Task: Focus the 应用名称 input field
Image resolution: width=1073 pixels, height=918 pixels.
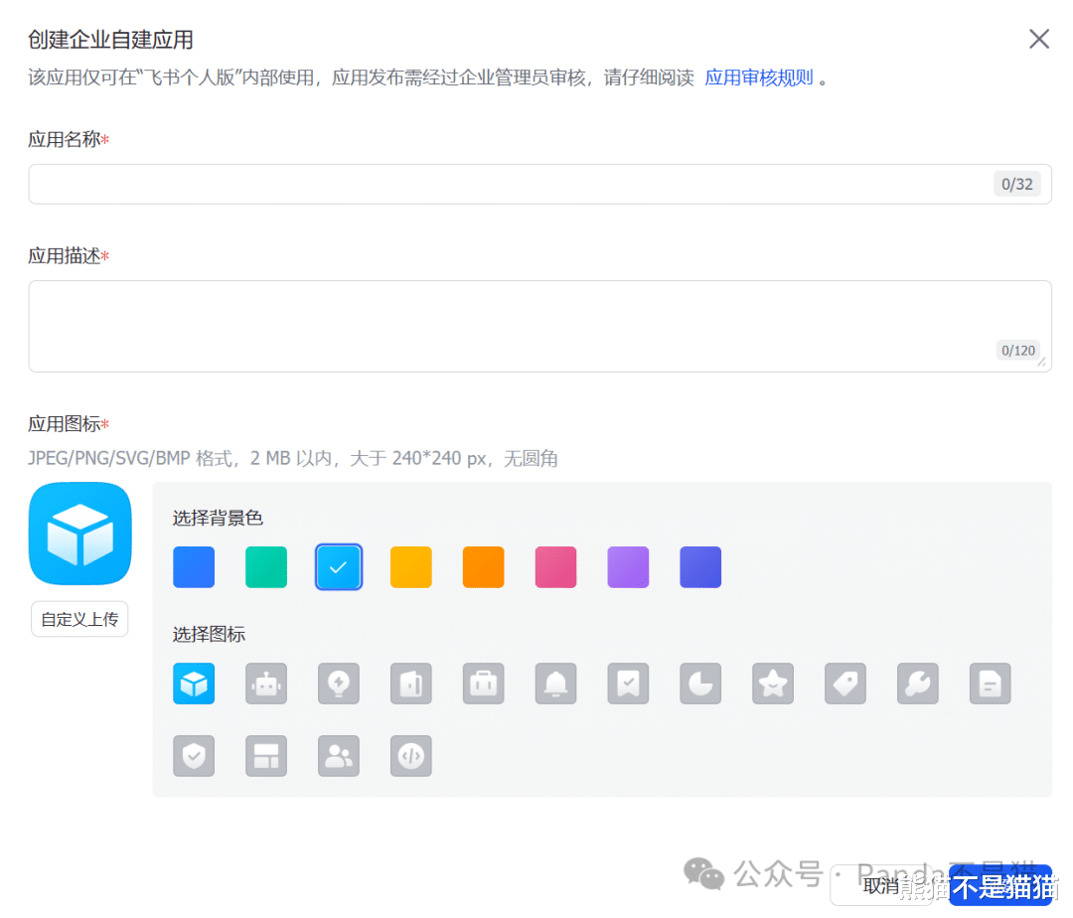Action: pos(539,184)
